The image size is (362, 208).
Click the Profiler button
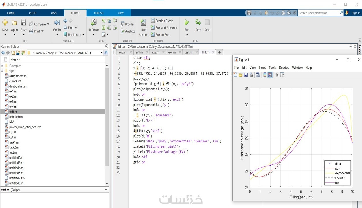pos(127,24)
